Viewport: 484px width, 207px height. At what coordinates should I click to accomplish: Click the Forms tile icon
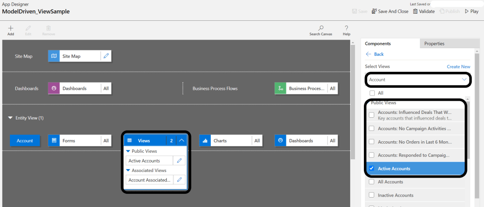(x=54, y=140)
